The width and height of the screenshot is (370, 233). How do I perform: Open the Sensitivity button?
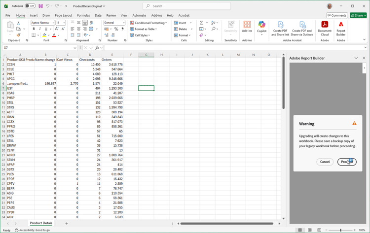point(230,28)
